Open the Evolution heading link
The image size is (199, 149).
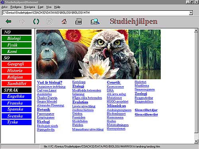80,102
